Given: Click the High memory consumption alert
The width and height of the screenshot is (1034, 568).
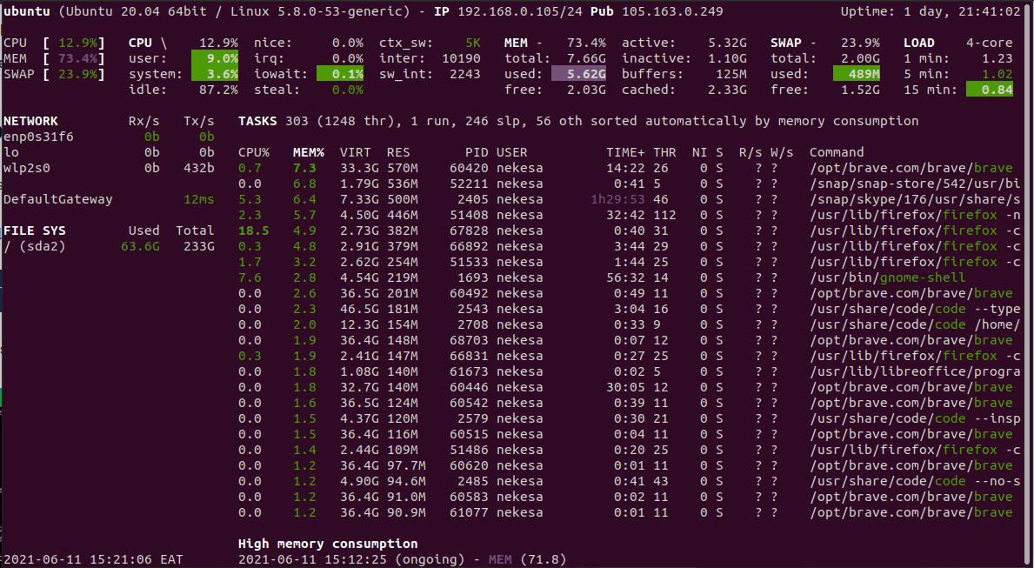Looking at the screenshot, I should pos(328,544).
